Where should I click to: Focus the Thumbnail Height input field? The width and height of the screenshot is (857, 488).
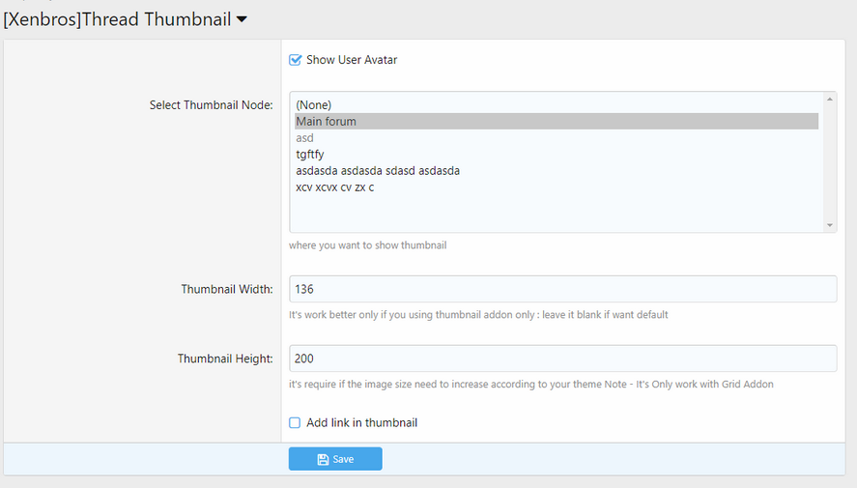coord(562,359)
